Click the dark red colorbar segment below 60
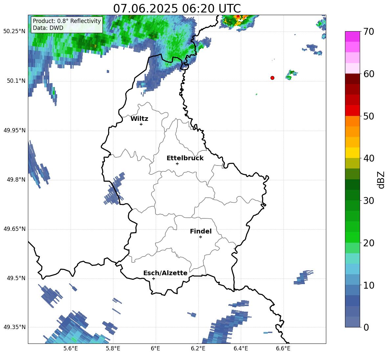Viewport: 389px width, 355px height. 352,79
